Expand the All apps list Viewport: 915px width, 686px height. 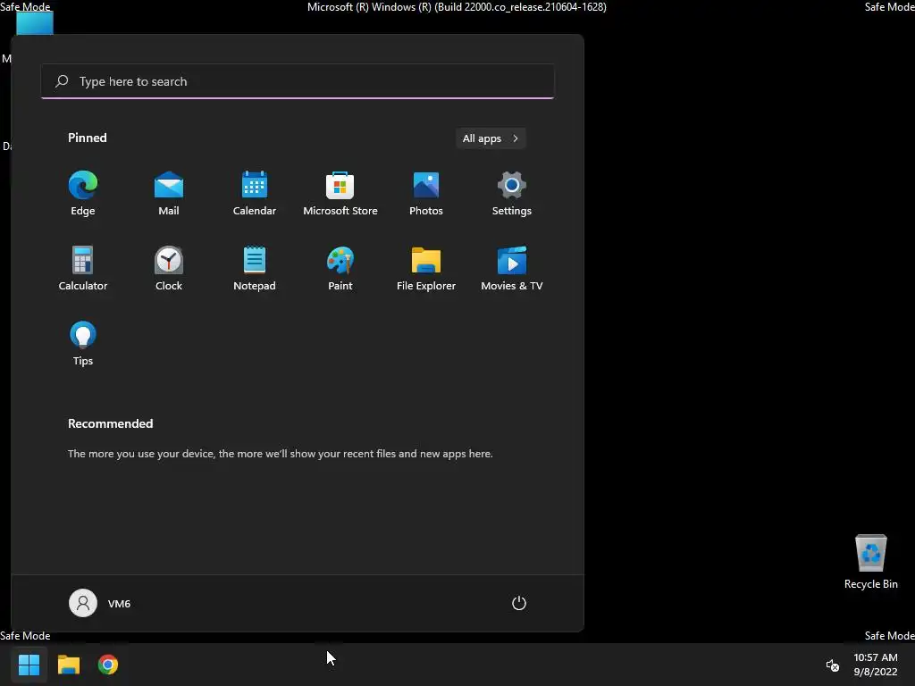pyautogui.click(x=491, y=138)
